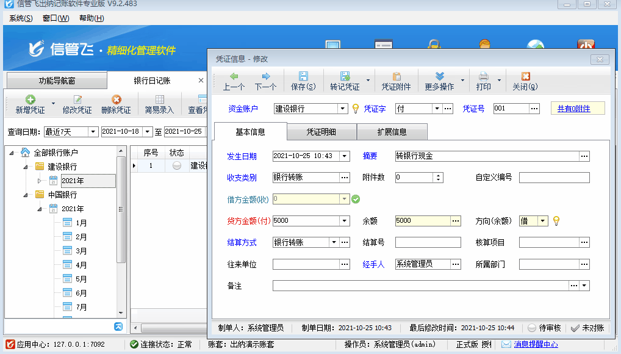Click the 新增凭证 add voucher icon
Viewport: 621px width, 354px height.
pyautogui.click(x=30, y=99)
